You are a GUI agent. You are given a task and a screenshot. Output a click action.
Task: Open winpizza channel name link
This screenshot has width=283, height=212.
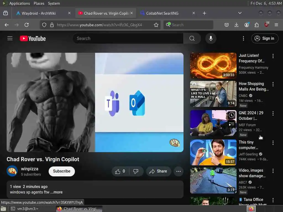coord(30,169)
